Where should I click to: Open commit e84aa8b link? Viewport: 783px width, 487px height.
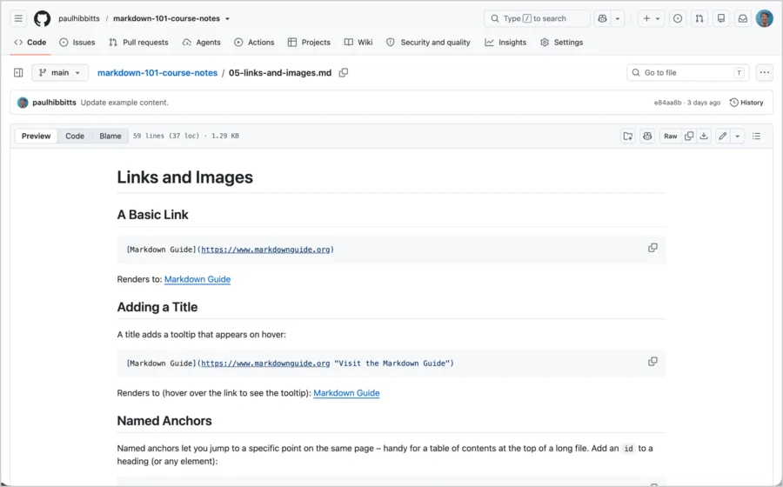pos(667,103)
